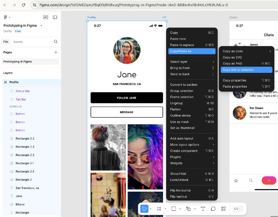Open the shape tools dropdown chevron
The image size is (278, 217).
click(x=180, y=209)
